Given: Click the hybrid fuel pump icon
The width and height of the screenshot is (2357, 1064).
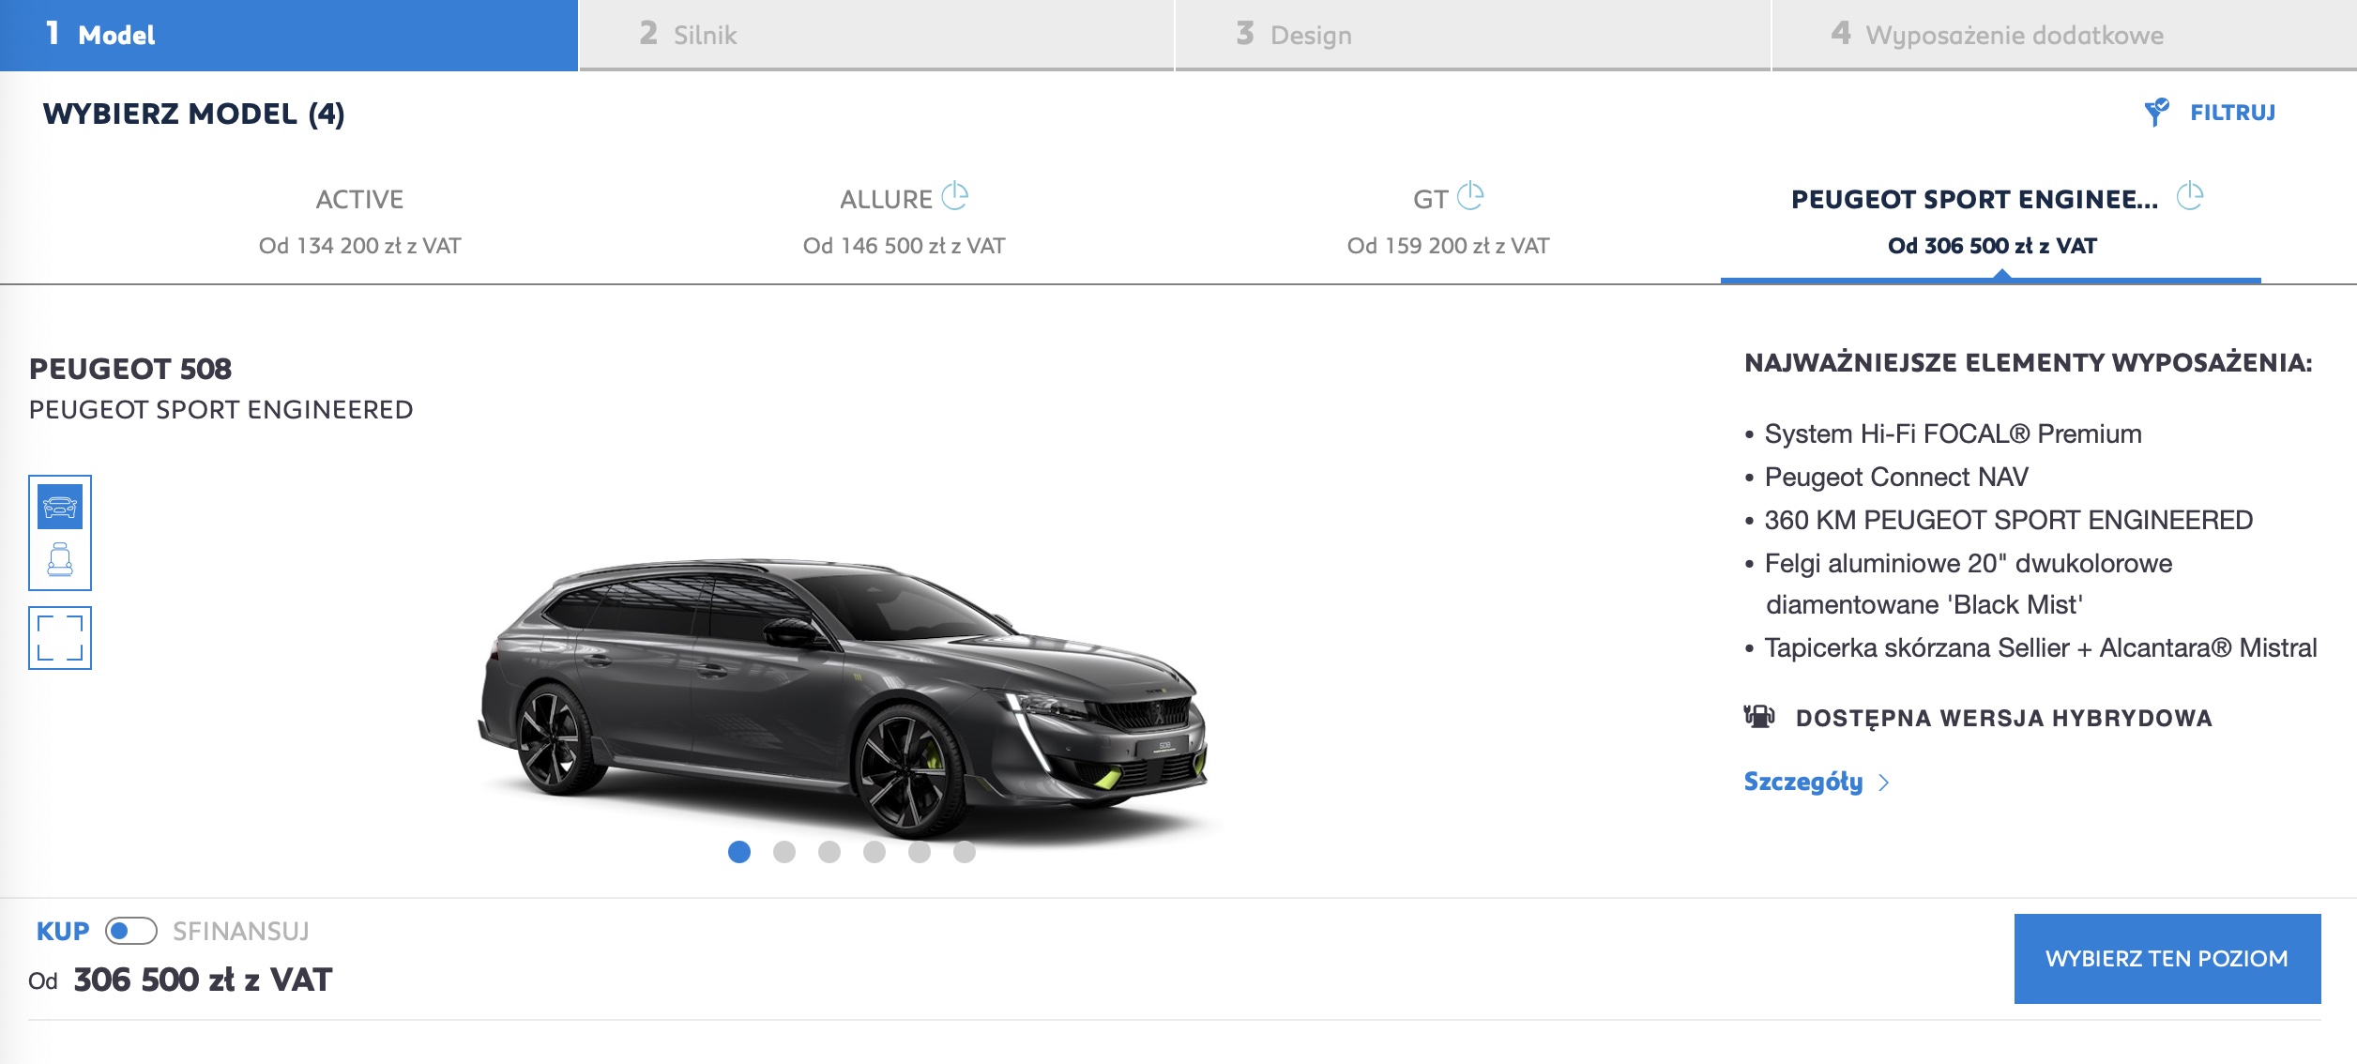Looking at the screenshot, I should (x=1759, y=717).
